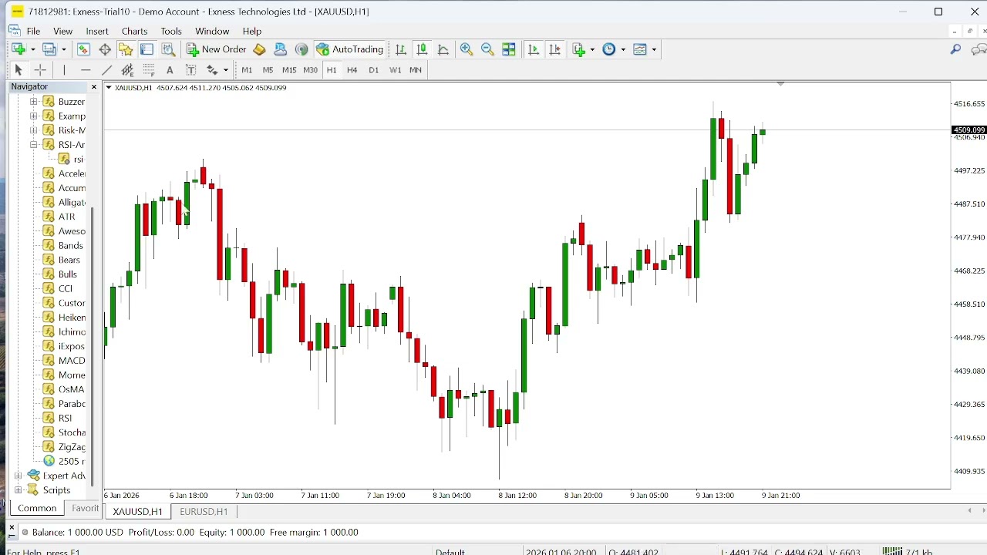Switch timeframe to D1

point(374,70)
